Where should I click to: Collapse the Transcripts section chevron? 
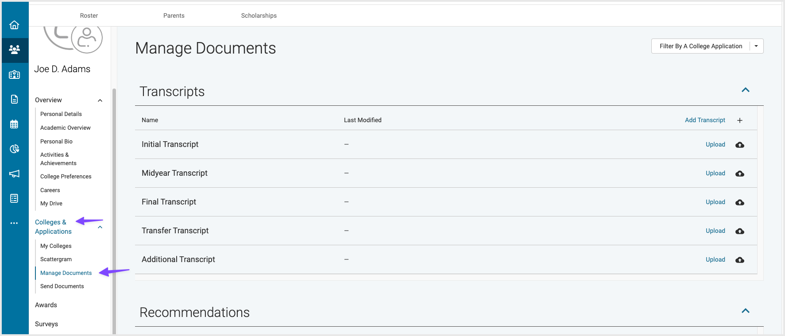point(746,90)
